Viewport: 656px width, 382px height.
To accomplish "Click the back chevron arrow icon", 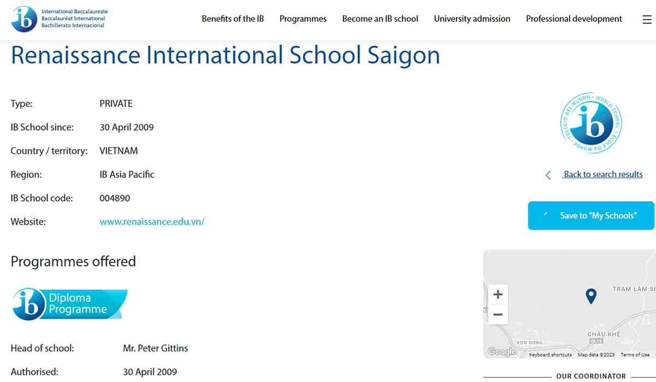I will click(548, 175).
